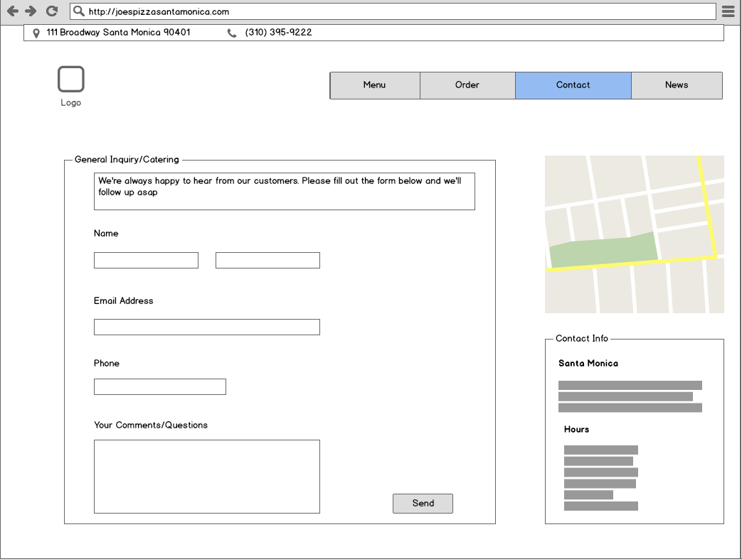Reload the page with the refresh icon
Image resolution: width=742 pixels, height=559 pixels.
click(x=51, y=11)
